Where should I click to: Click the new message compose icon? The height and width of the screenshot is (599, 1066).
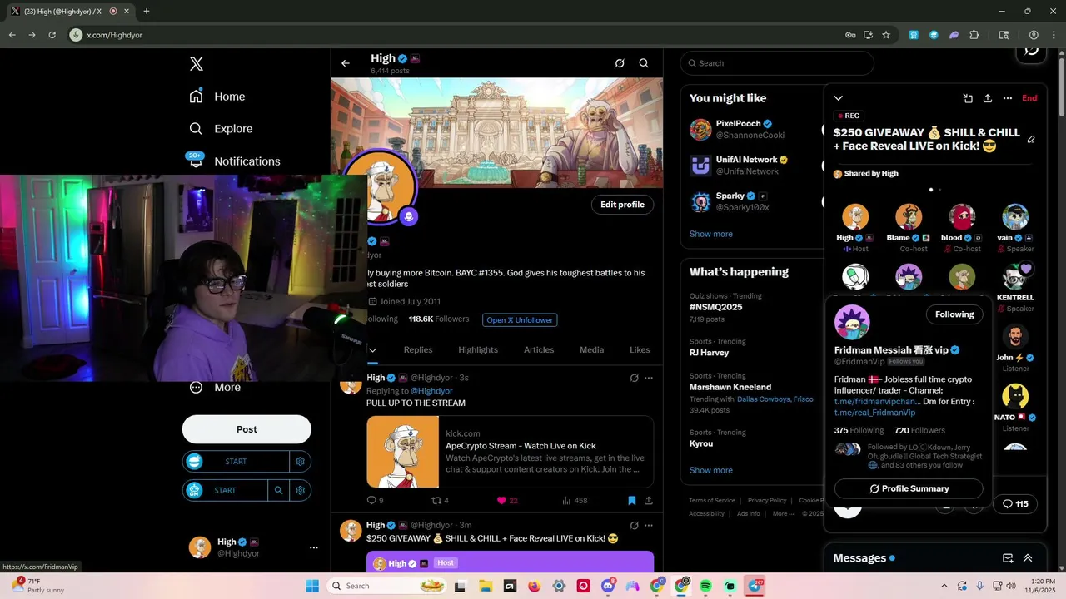point(1008,558)
